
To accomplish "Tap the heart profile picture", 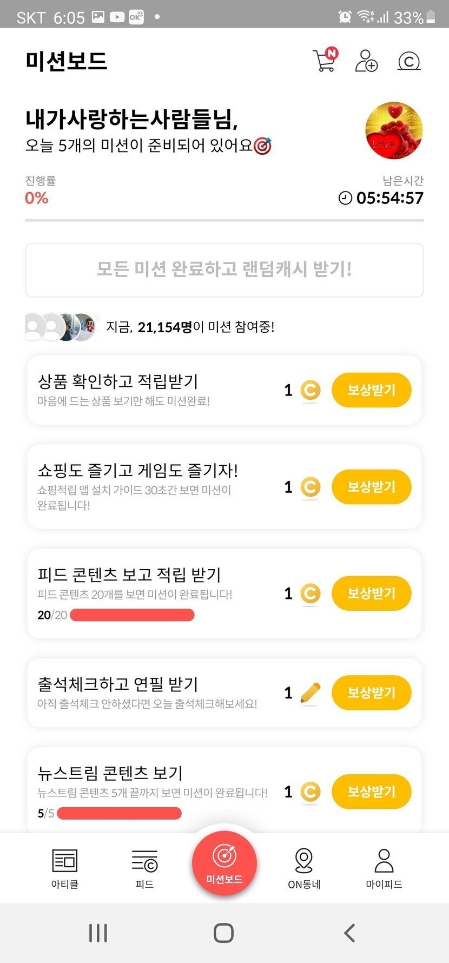I will pyautogui.click(x=394, y=130).
